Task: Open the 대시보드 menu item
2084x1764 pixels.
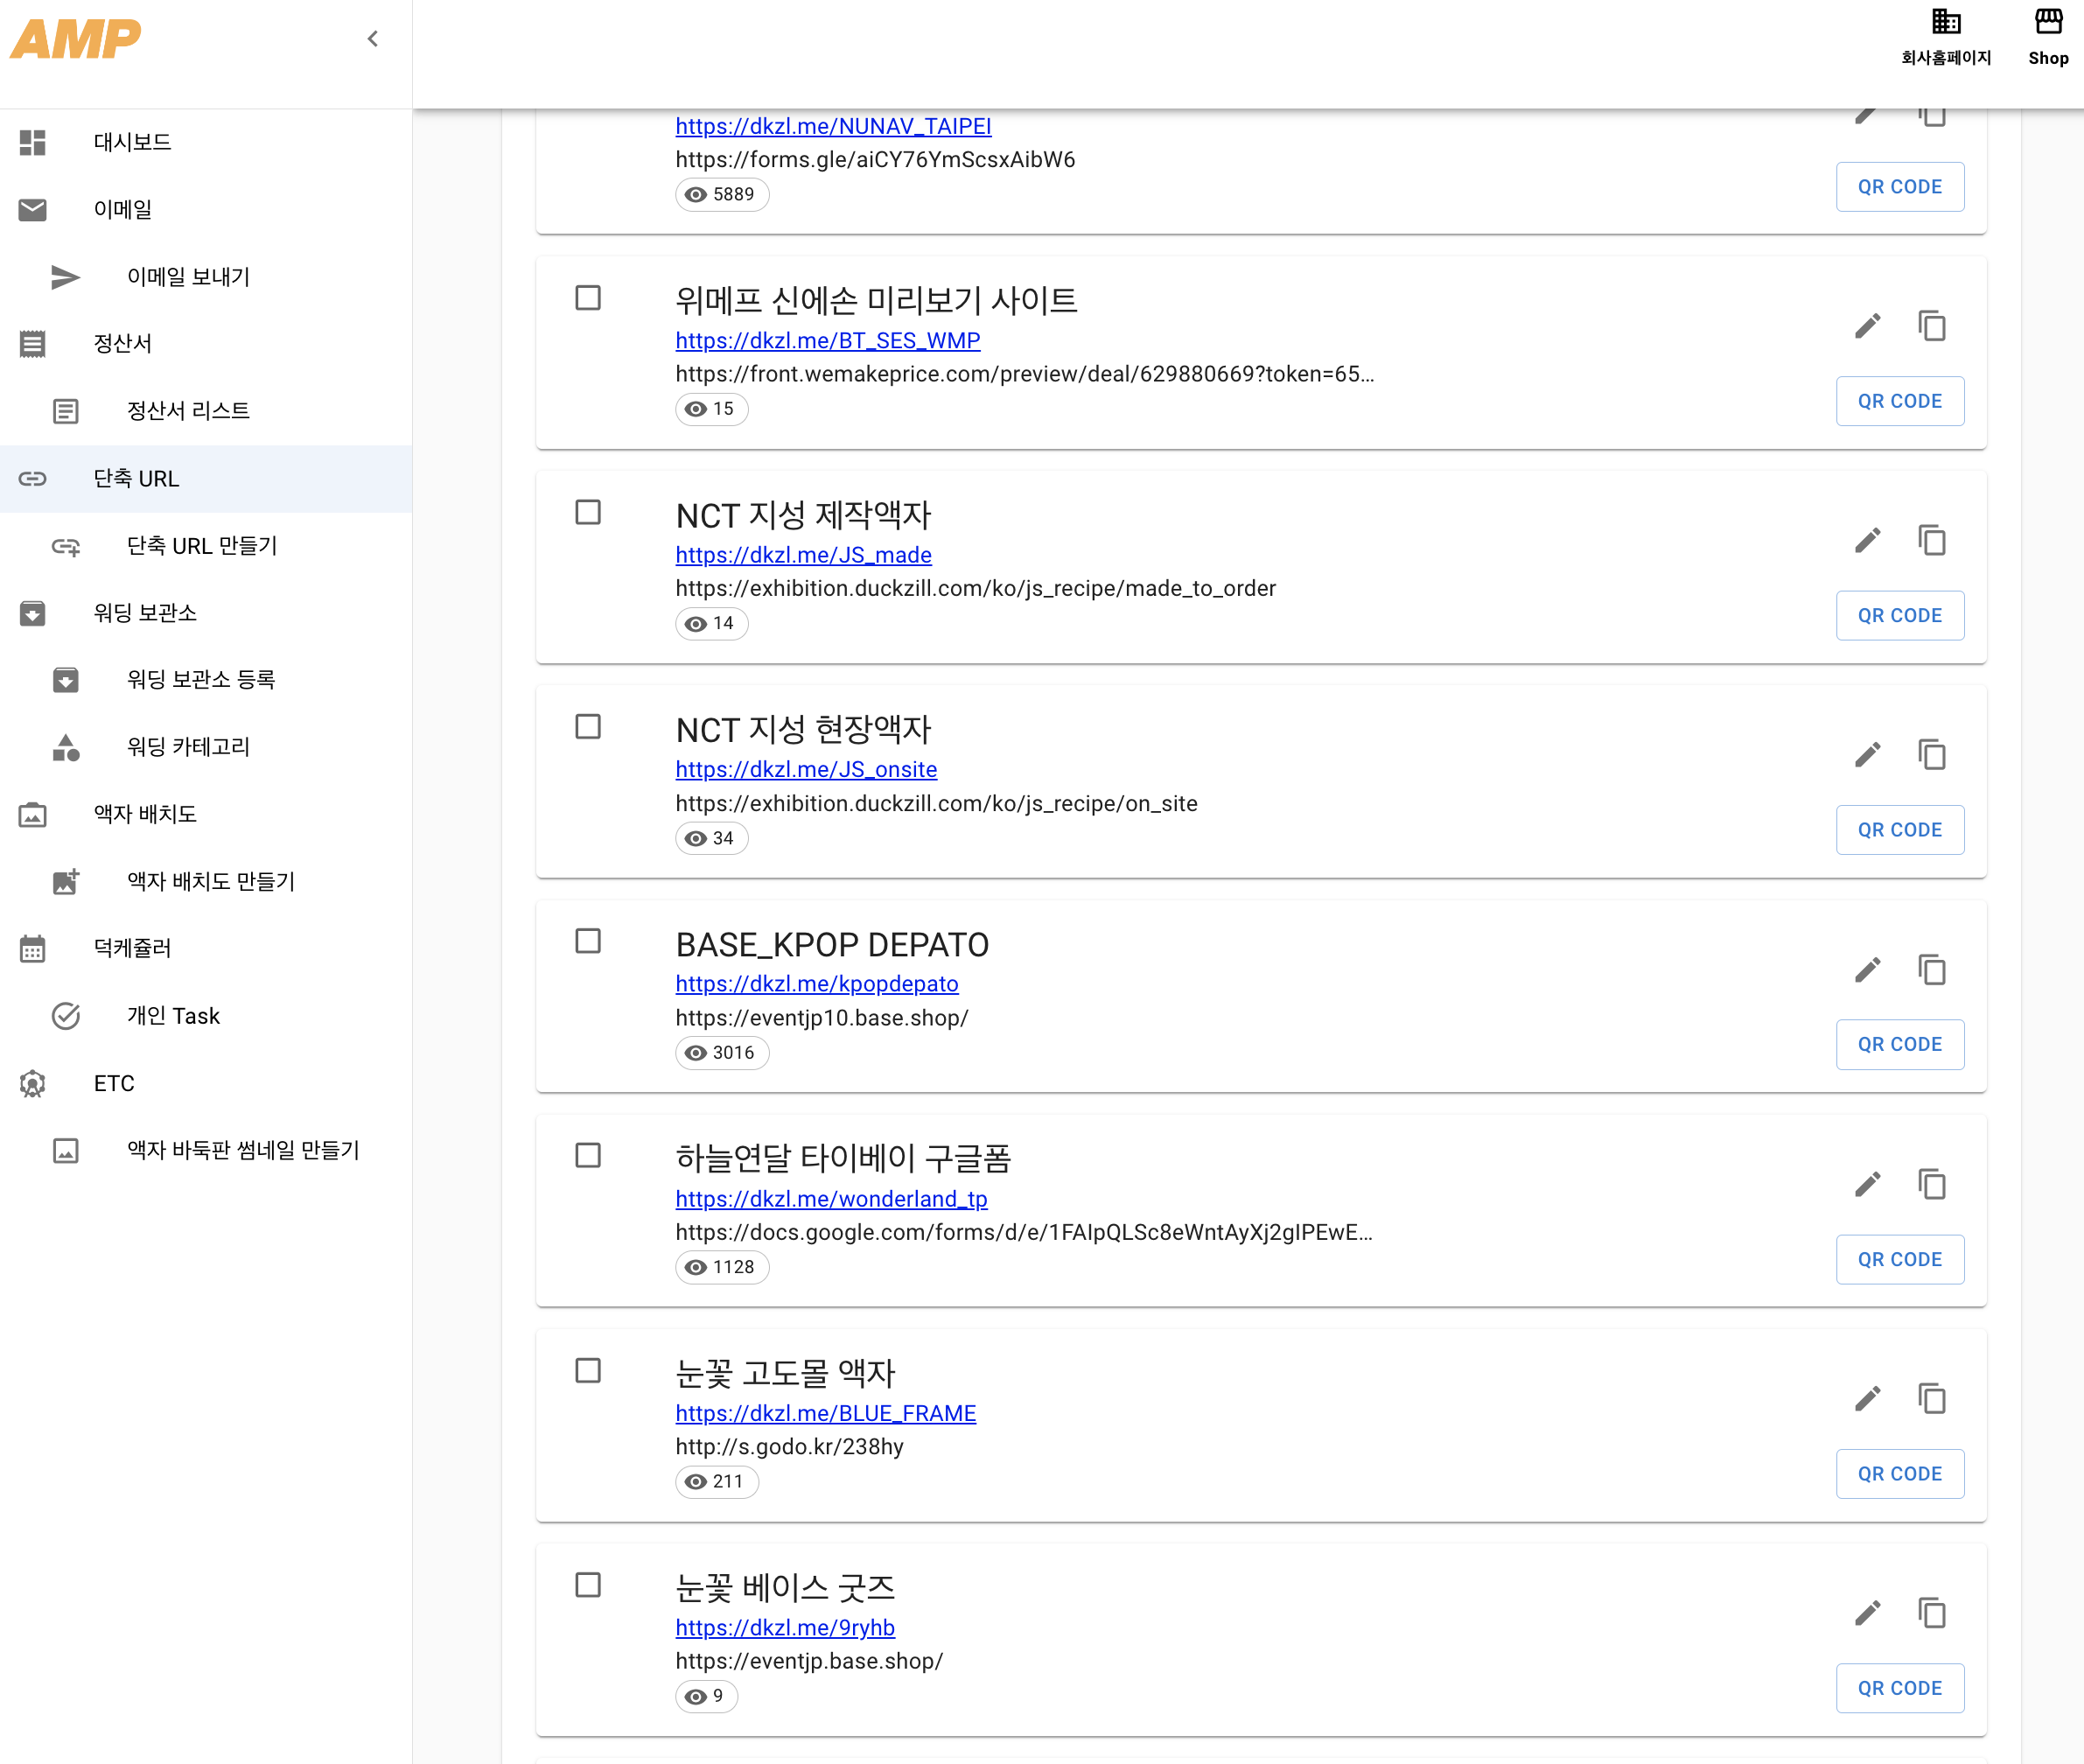Action: [132, 142]
